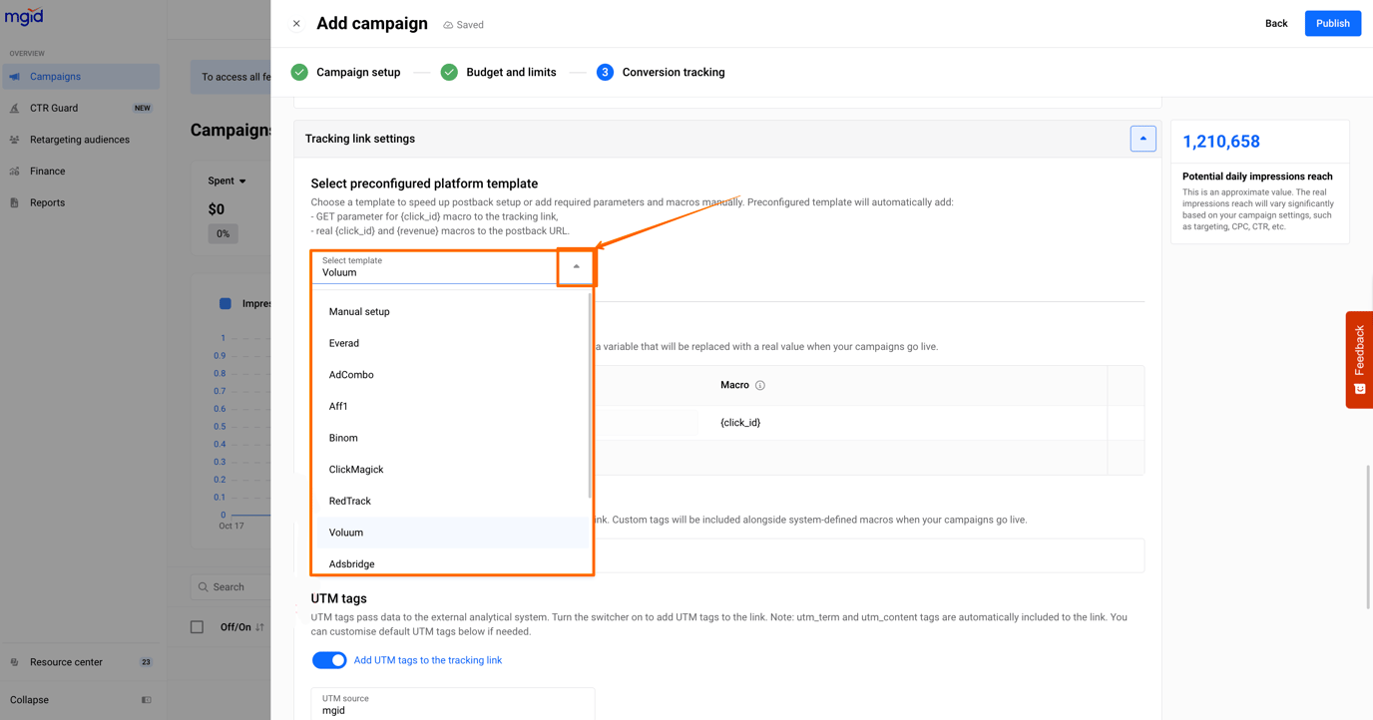1373x720 pixels.
Task: Open CTR Guard from the sidebar
Action: 16,108
